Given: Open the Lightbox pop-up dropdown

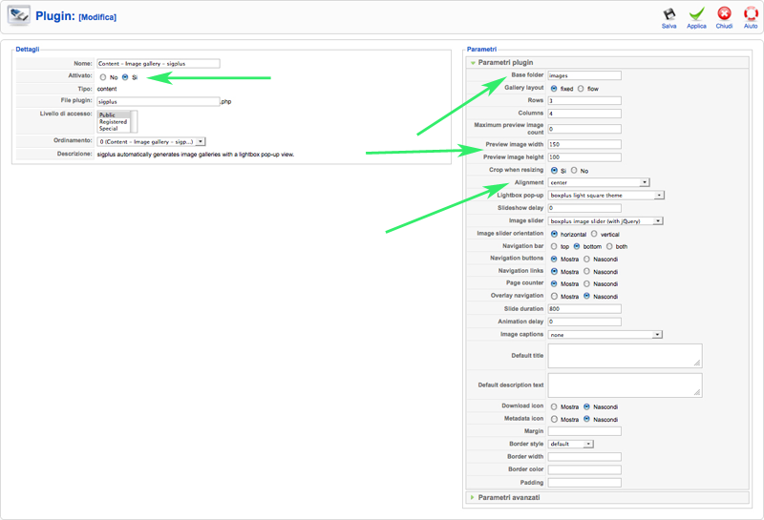Looking at the screenshot, I should (605, 196).
